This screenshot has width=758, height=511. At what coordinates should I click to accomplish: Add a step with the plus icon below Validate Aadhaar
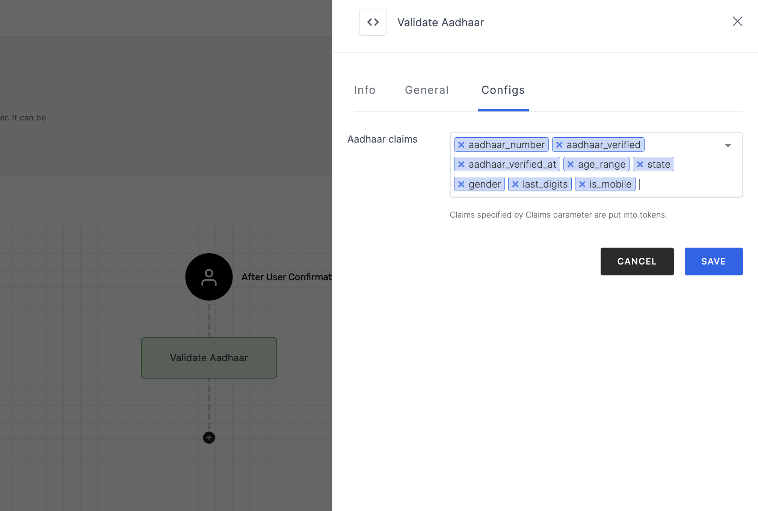coord(209,437)
